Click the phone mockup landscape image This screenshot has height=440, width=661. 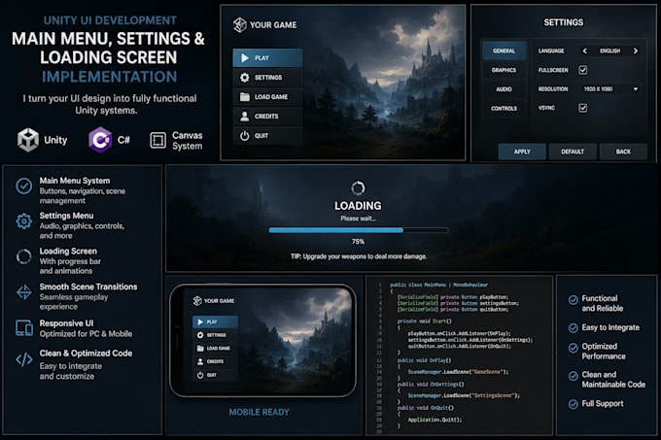tap(296, 341)
